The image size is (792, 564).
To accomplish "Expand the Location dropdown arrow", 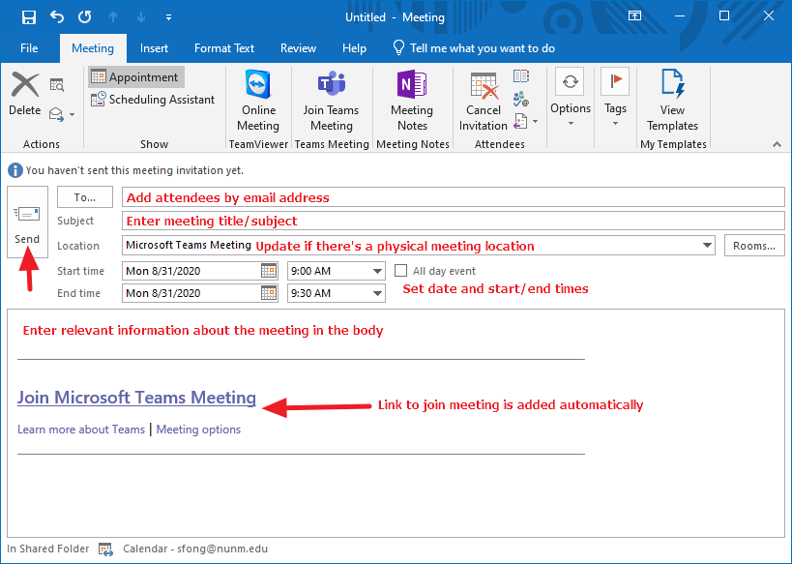I will click(x=707, y=246).
